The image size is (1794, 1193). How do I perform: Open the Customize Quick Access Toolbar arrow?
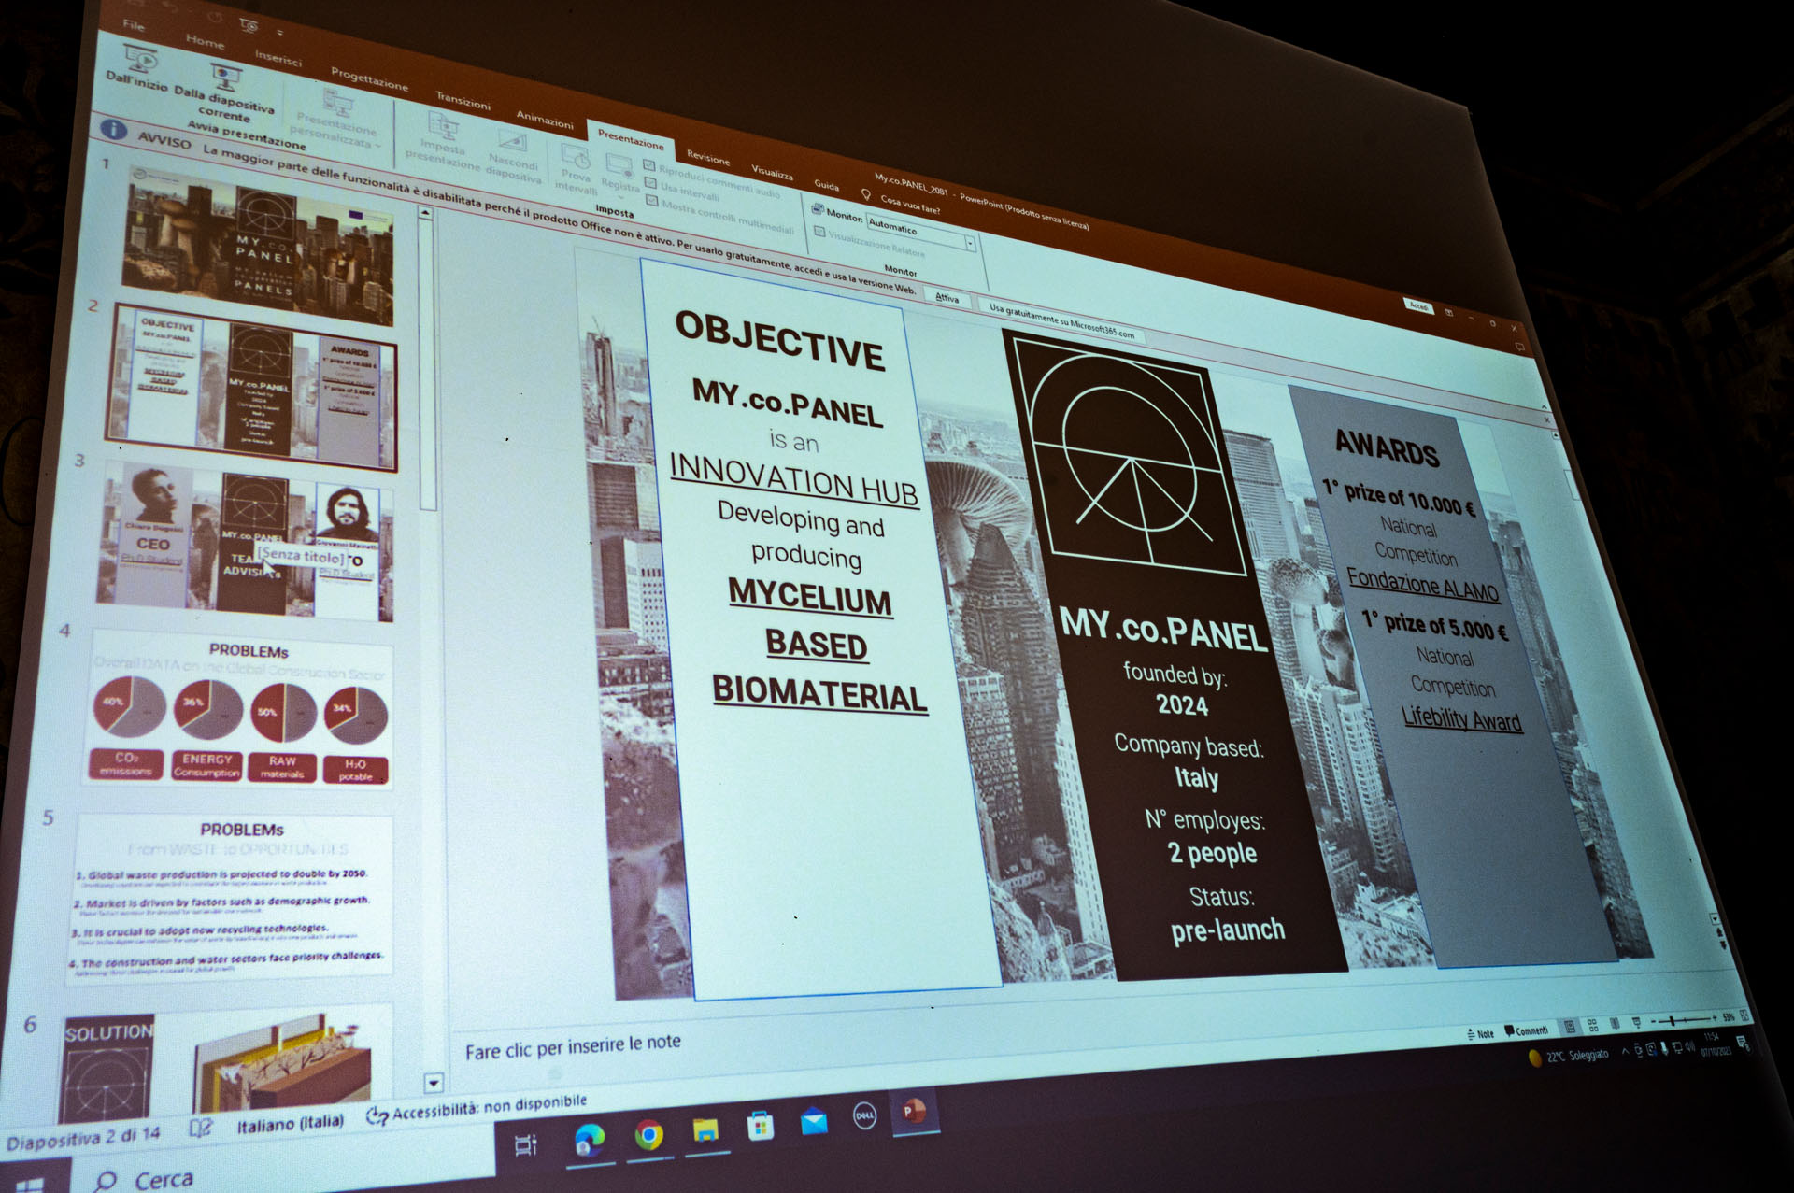coord(279,33)
